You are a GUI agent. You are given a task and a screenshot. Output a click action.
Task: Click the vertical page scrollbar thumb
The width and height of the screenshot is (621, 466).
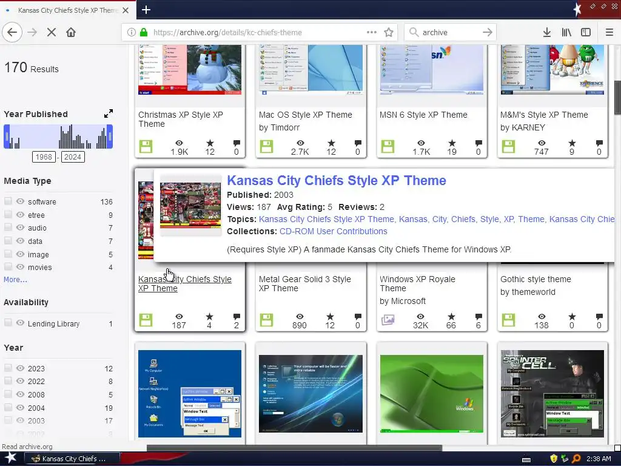click(617, 97)
